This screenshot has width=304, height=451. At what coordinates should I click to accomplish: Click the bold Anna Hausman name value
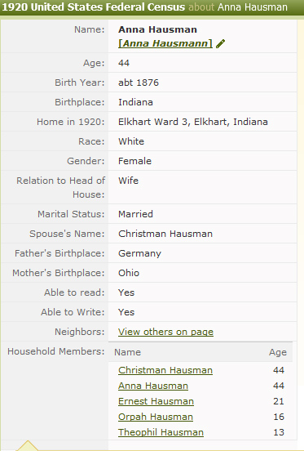click(157, 29)
